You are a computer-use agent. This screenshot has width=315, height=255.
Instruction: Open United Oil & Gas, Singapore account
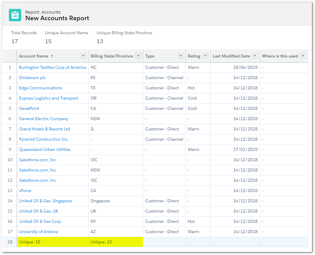(x=45, y=201)
